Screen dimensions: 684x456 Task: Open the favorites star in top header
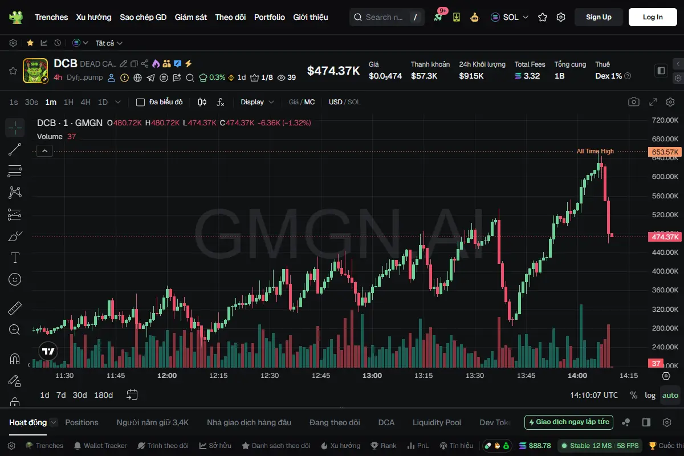coord(543,17)
